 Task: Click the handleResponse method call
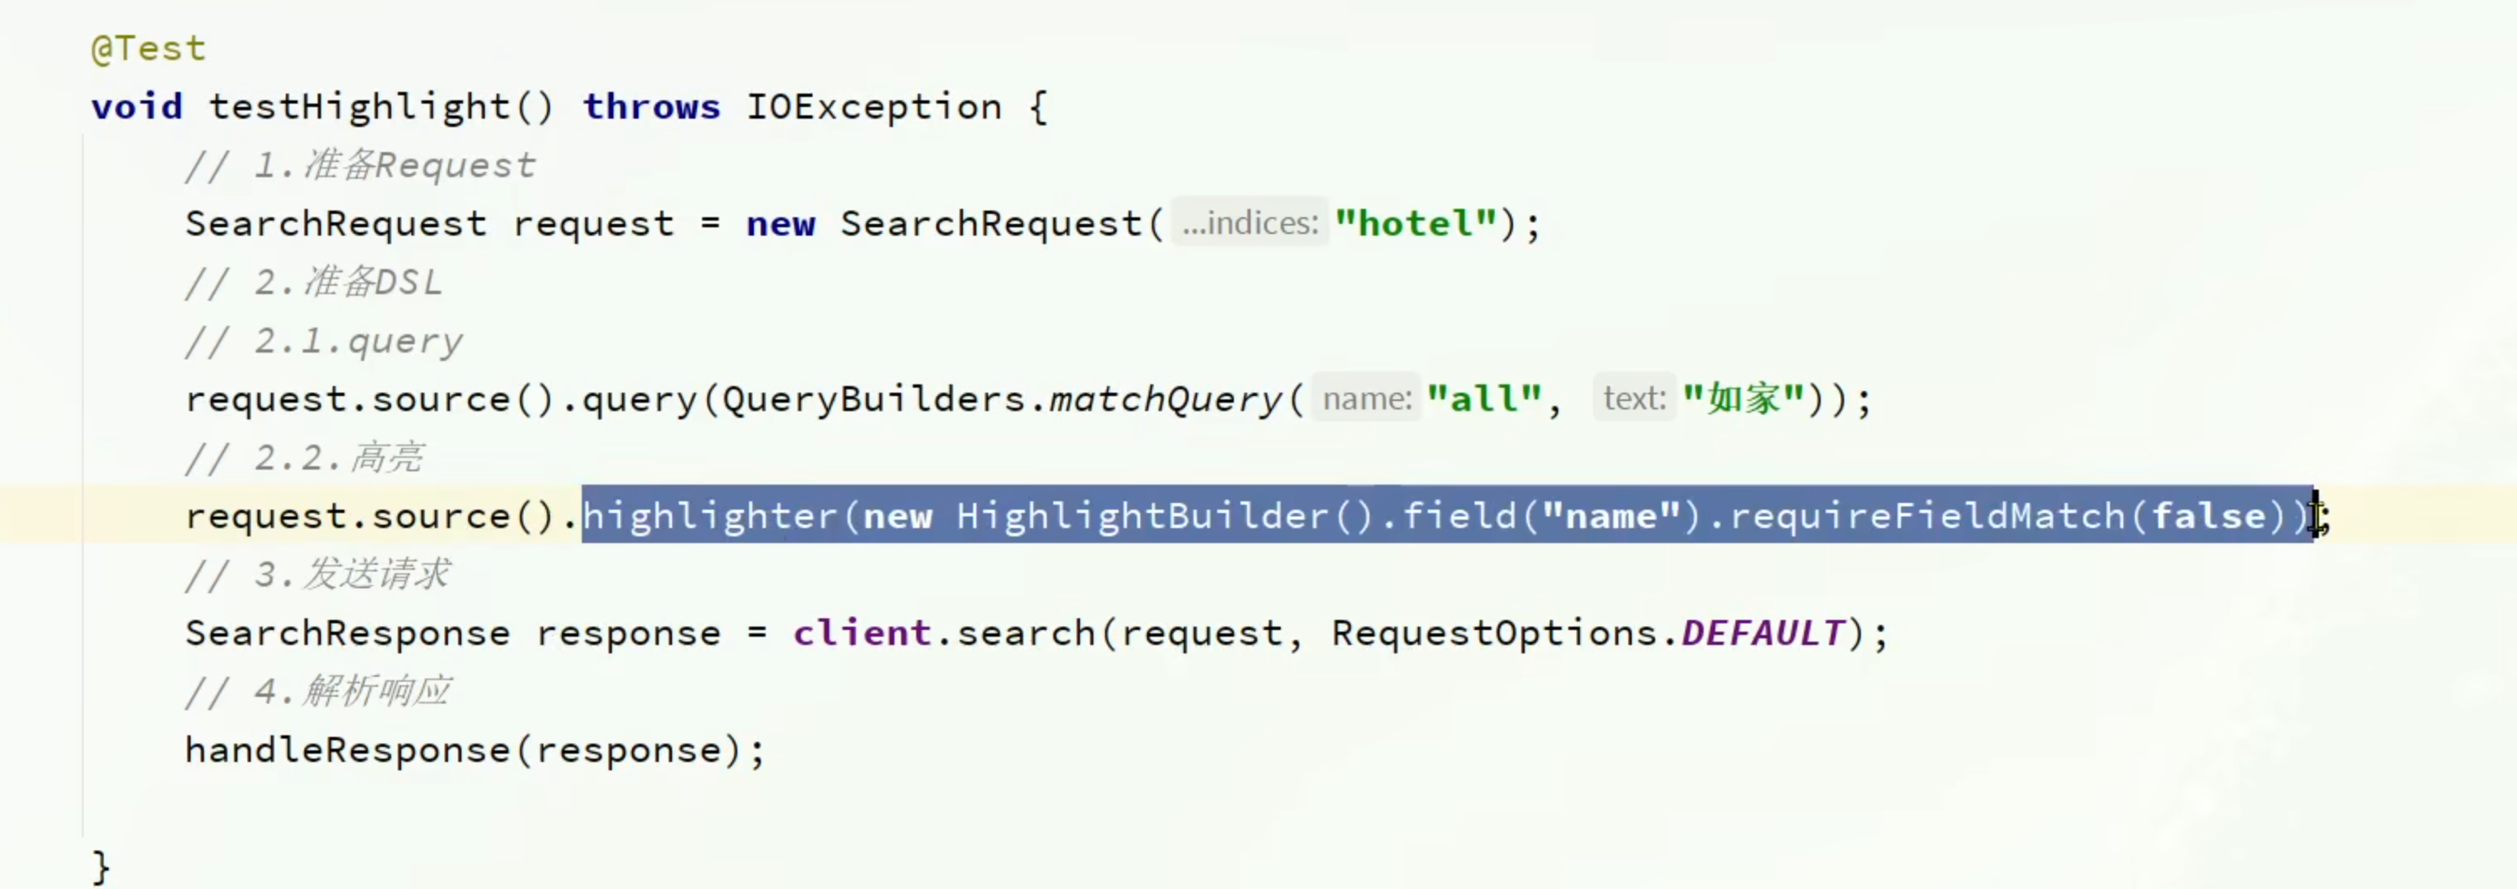(347, 750)
